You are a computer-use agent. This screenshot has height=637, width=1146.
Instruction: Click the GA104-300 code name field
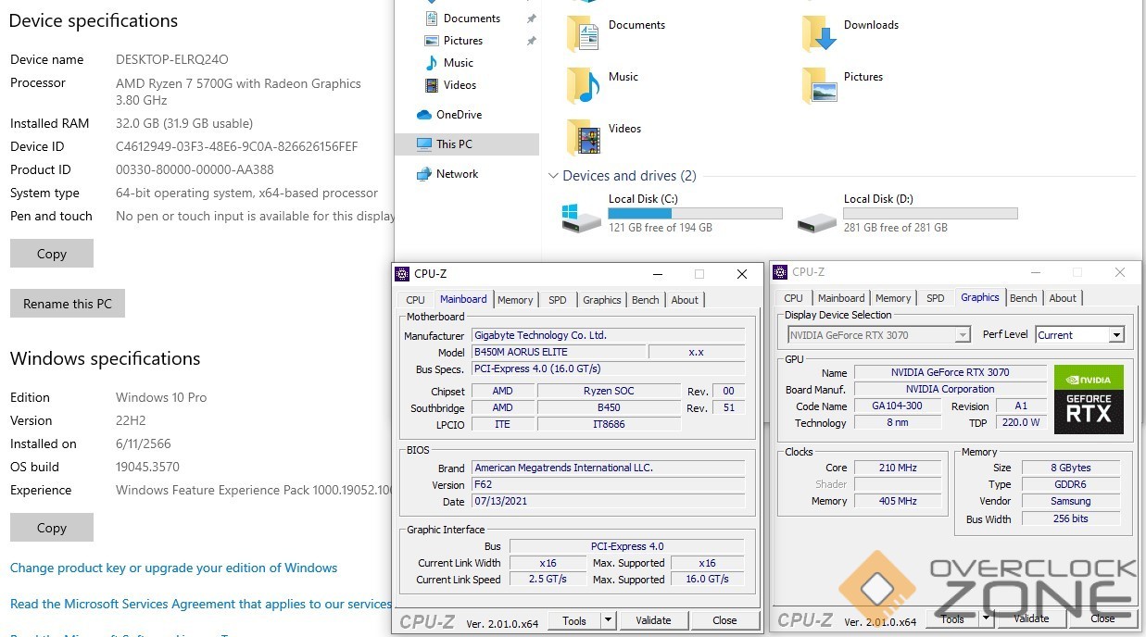897,406
